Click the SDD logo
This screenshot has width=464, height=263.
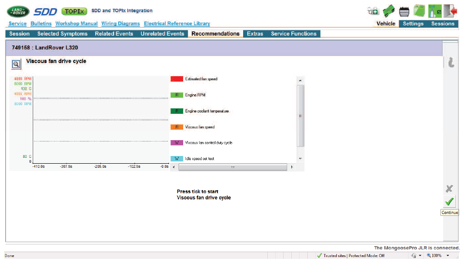(45, 11)
